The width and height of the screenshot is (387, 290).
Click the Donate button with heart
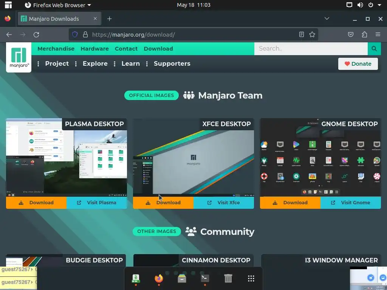pos(358,64)
